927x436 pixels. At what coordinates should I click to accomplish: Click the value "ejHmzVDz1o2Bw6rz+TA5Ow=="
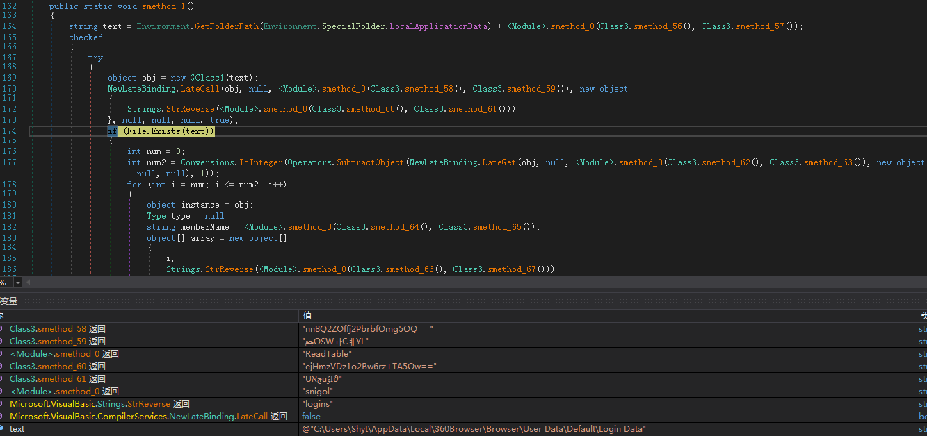coord(369,366)
